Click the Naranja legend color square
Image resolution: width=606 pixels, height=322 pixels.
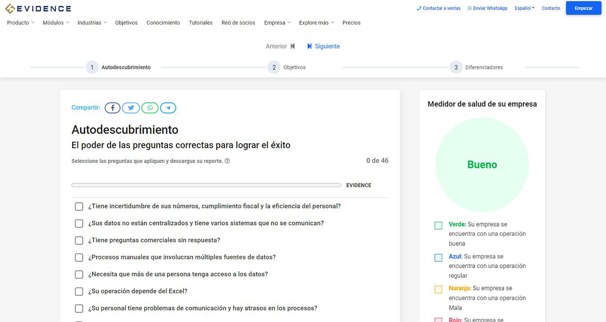point(438,289)
